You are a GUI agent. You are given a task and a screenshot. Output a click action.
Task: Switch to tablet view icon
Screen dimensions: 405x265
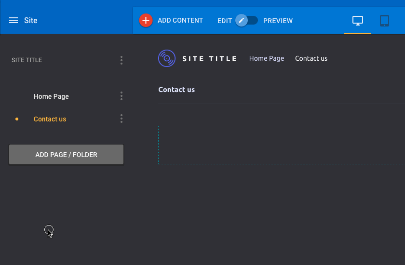click(384, 21)
